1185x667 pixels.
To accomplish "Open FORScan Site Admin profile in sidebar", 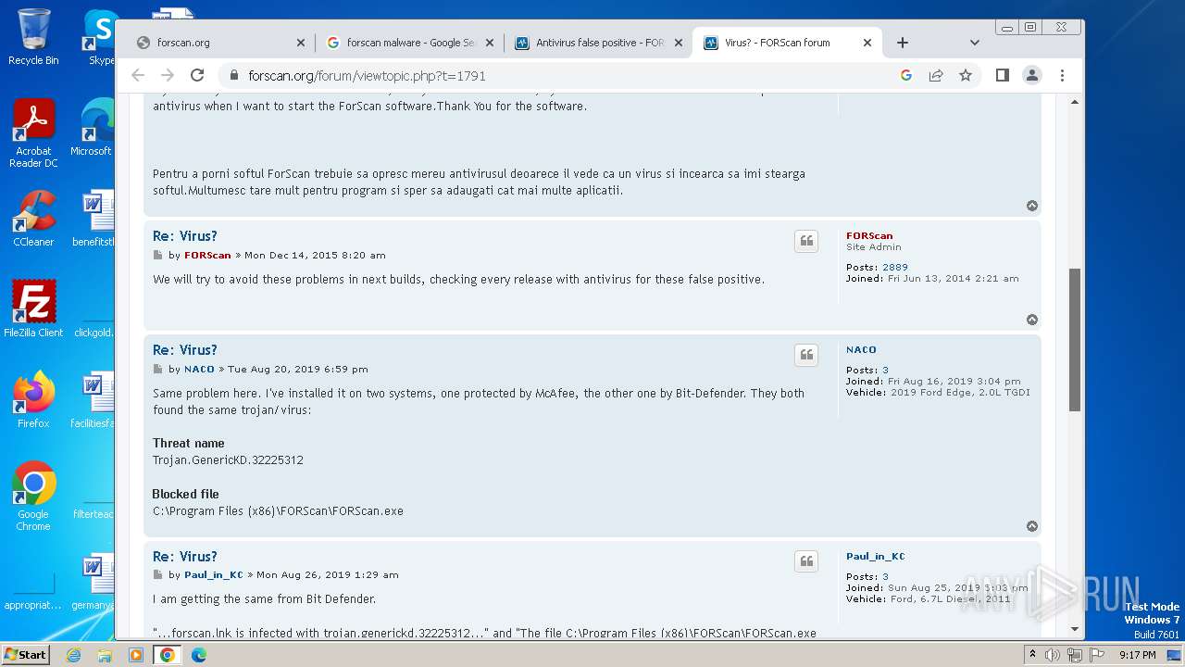I will 869,236.
